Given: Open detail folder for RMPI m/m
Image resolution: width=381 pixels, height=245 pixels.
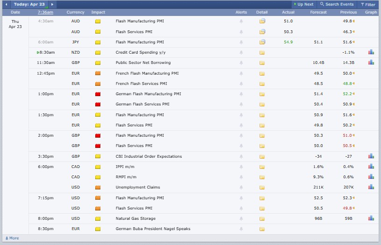Looking at the screenshot, I should [262, 177].
